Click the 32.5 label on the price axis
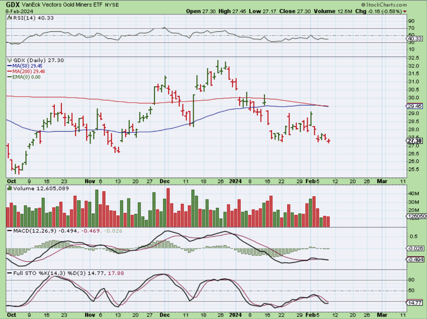This screenshot has width=427, height=319. (413, 58)
